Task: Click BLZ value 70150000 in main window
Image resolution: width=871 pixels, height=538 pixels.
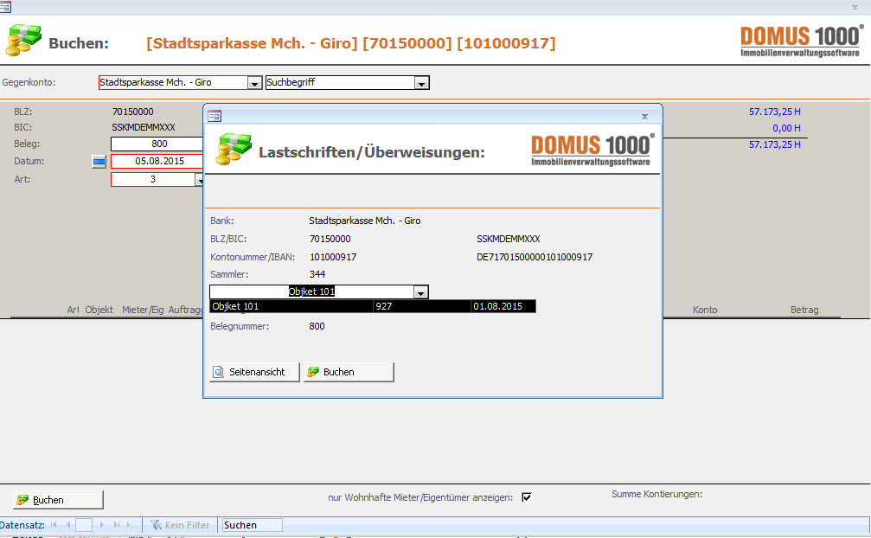Action: 132,112
